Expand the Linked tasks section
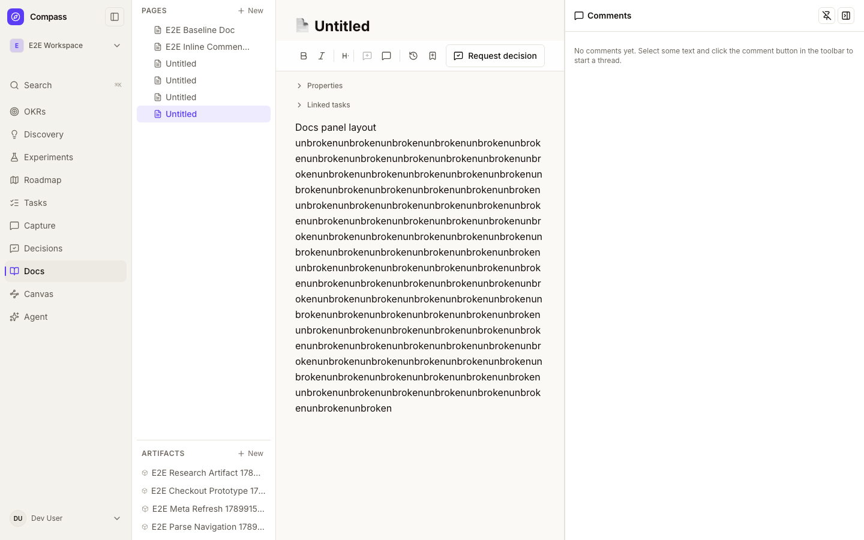This screenshot has width=864, height=540. 323,105
